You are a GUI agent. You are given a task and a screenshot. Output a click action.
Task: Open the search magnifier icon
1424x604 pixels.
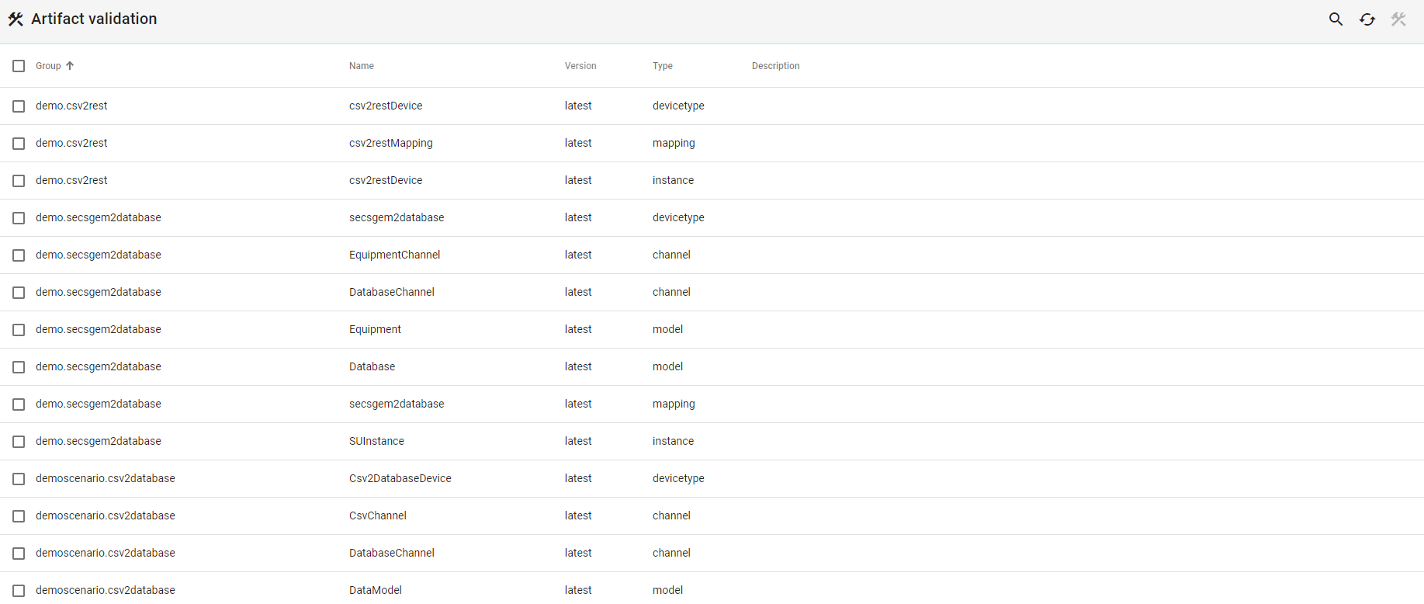[1336, 19]
